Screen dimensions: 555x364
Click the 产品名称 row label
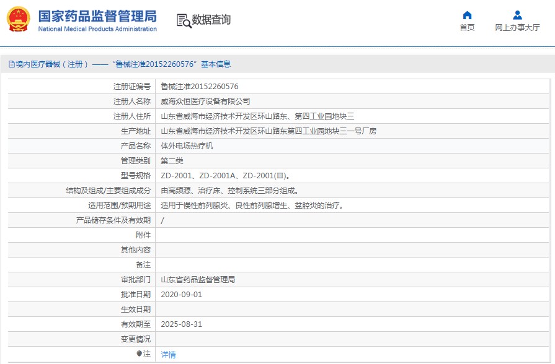tap(136, 146)
